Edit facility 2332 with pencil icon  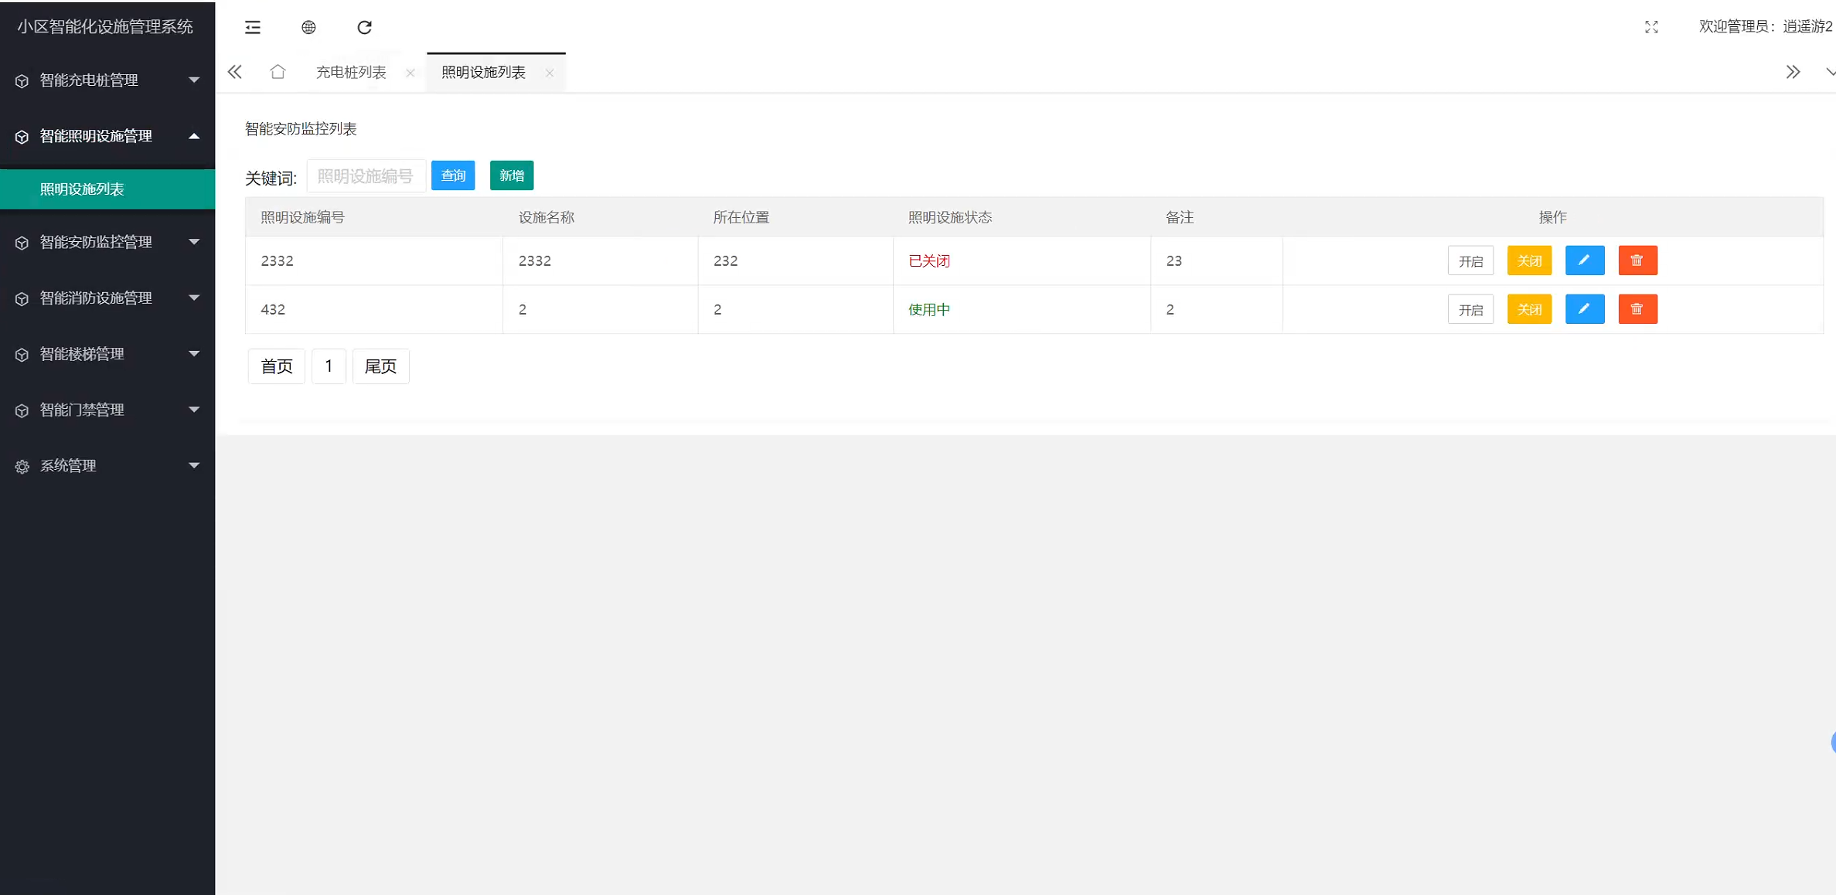(1584, 260)
